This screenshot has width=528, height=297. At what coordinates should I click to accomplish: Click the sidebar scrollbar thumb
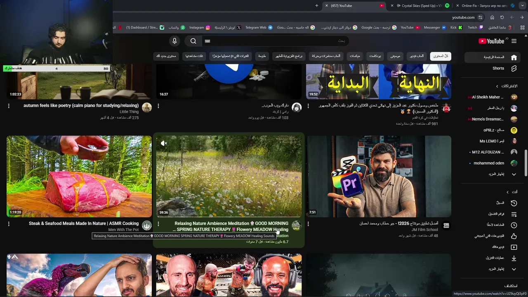click(x=525, y=163)
